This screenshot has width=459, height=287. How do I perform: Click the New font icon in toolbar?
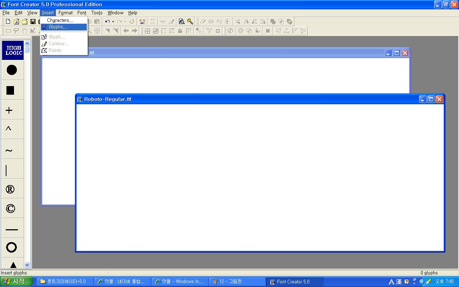pyautogui.click(x=8, y=22)
